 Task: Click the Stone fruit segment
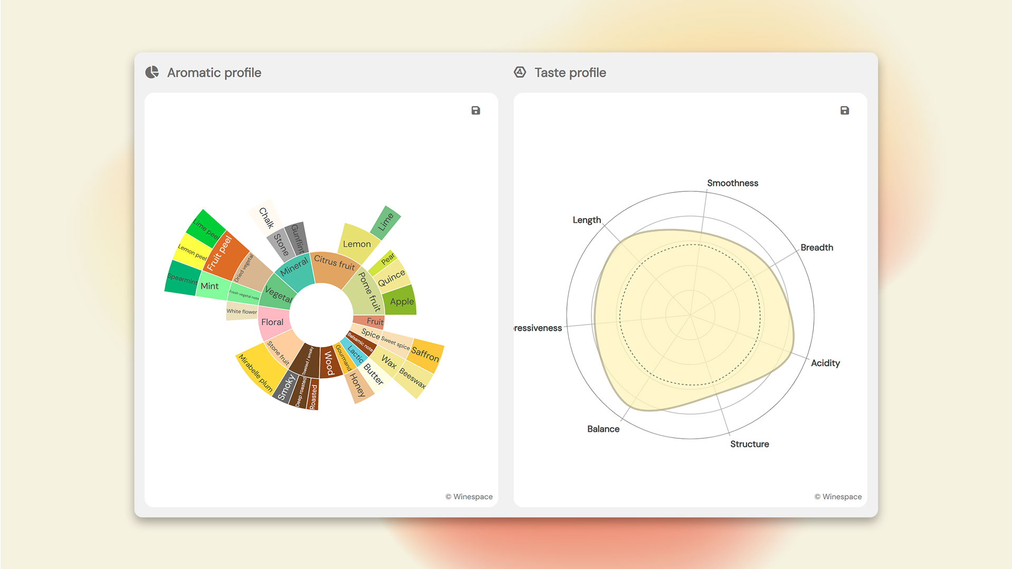[282, 351]
